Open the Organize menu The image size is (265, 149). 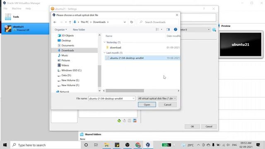61,29
